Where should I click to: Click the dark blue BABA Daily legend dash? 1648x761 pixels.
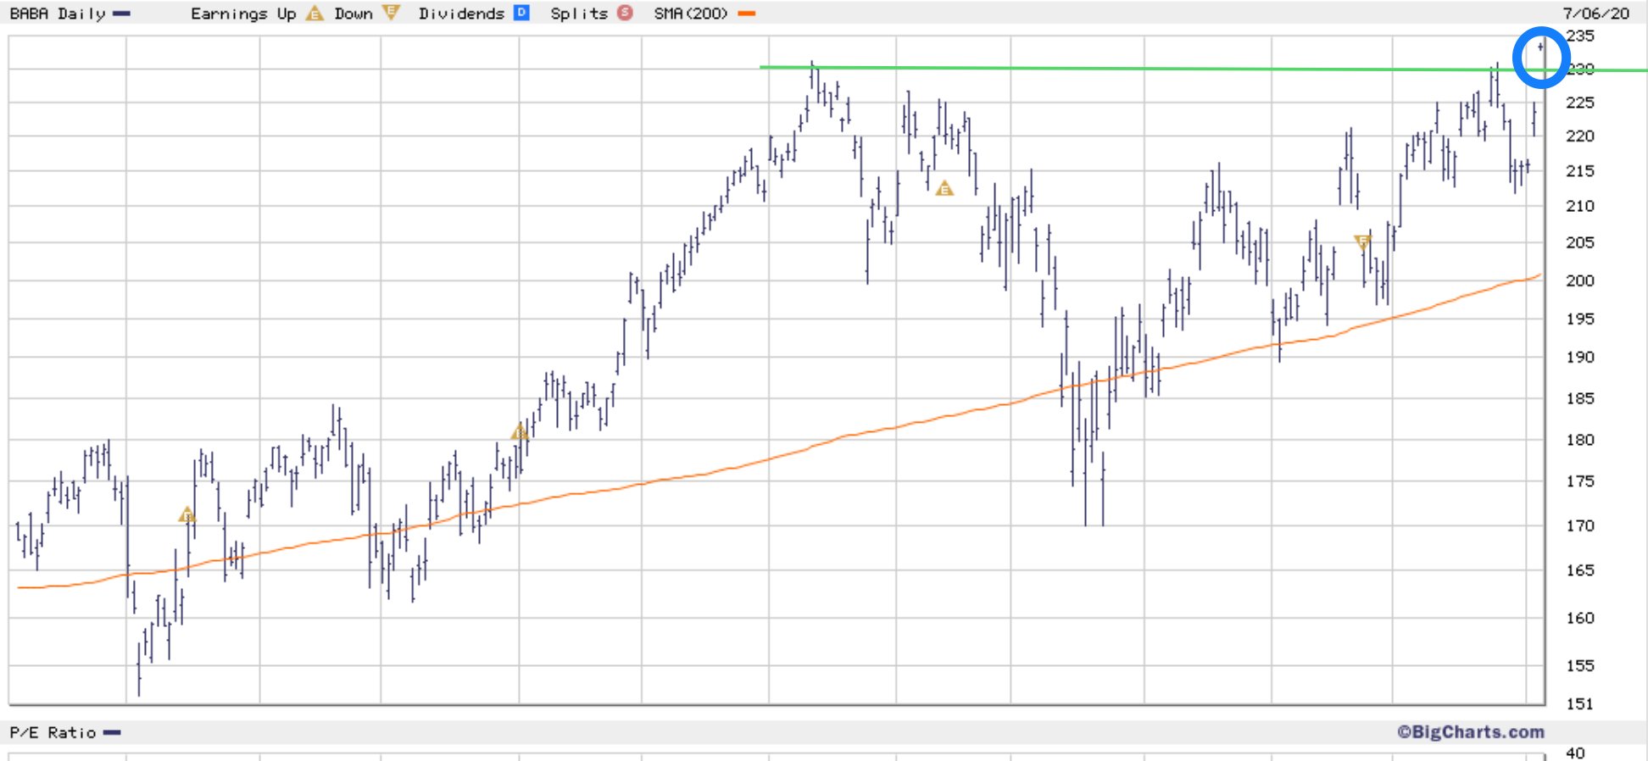[x=121, y=14]
